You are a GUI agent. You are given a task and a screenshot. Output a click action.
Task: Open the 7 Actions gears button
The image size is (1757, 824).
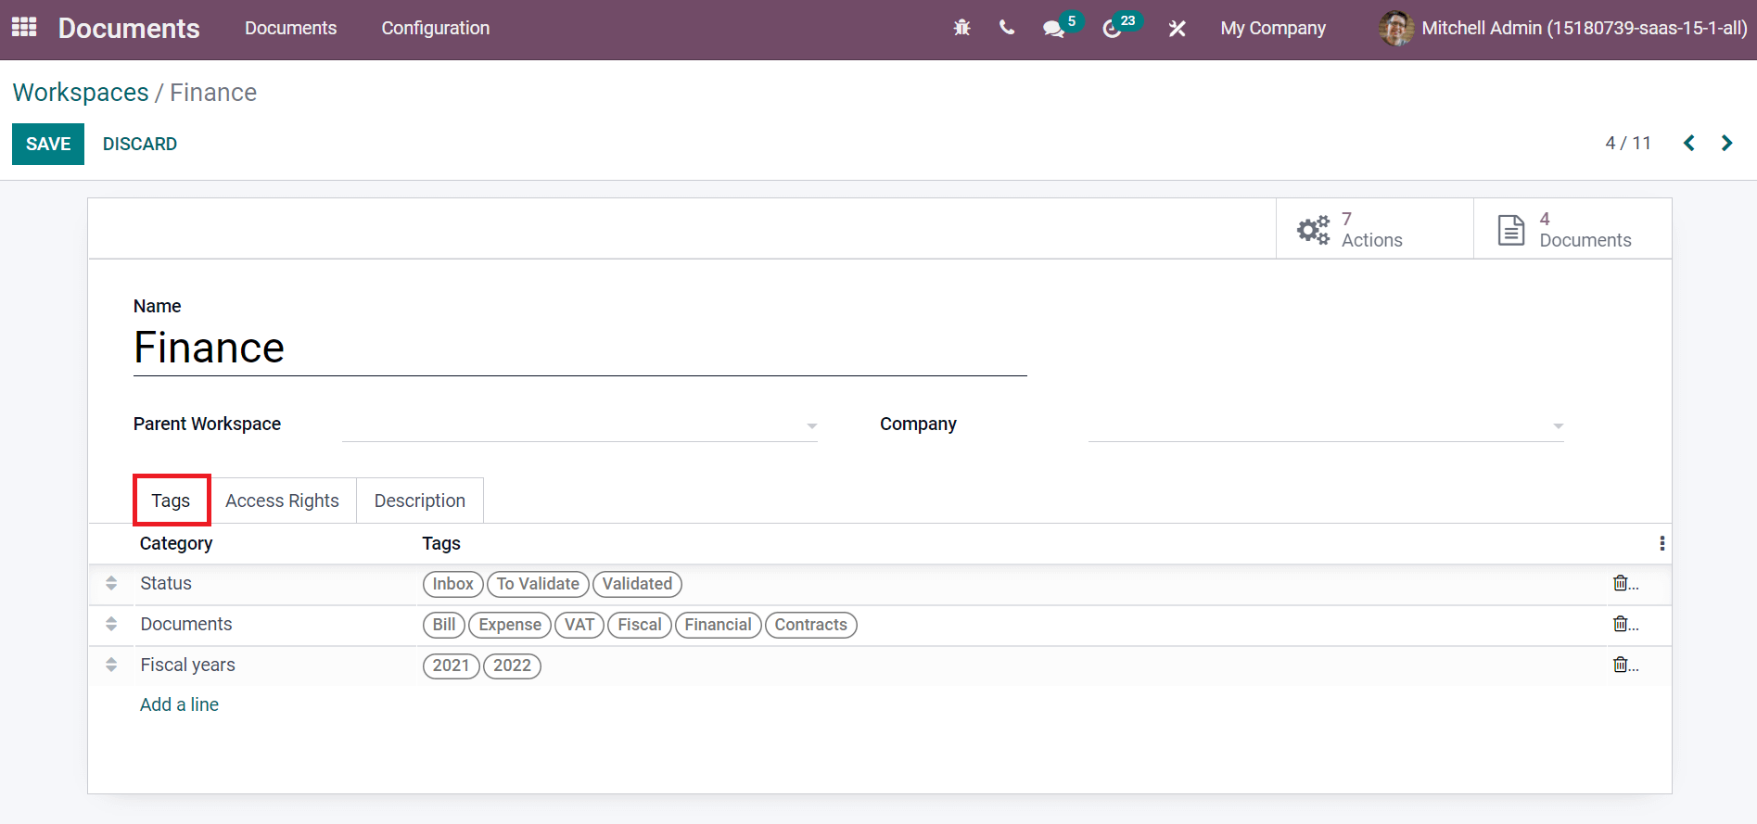tap(1374, 229)
